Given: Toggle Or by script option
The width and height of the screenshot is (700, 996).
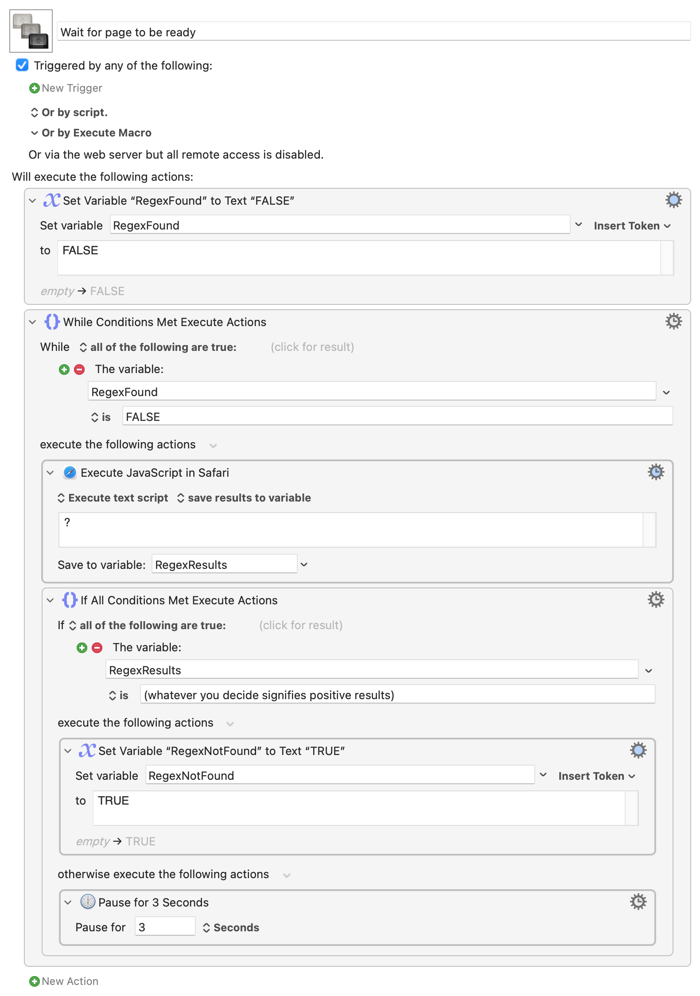Looking at the screenshot, I should (x=69, y=113).
